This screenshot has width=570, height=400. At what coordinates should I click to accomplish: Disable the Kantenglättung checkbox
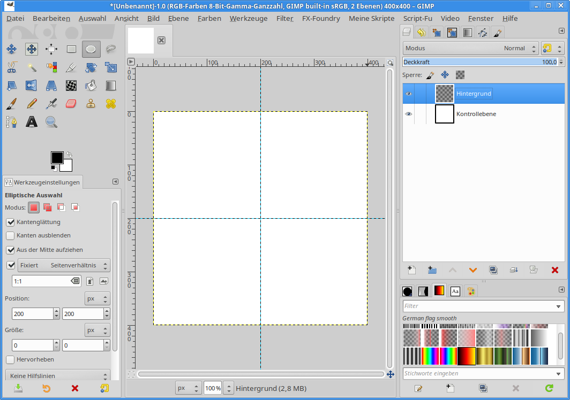(10, 222)
